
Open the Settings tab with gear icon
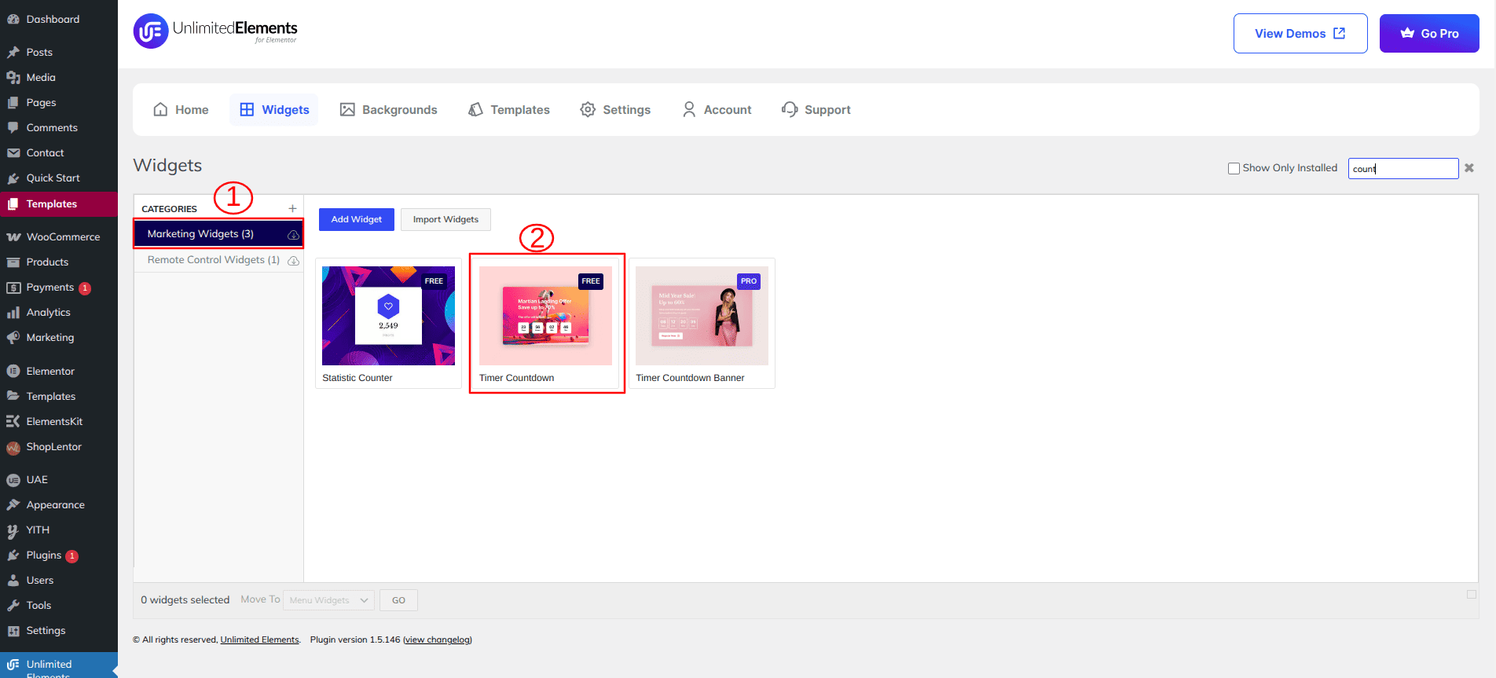[615, 110]
